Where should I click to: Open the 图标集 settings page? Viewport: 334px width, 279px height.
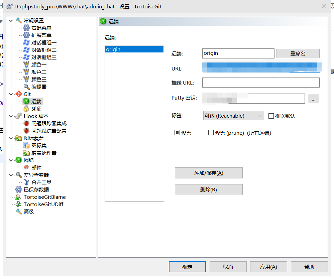(x=39, y=146)
